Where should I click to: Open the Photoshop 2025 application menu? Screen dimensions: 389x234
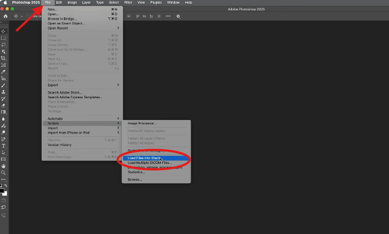[26, 3]
